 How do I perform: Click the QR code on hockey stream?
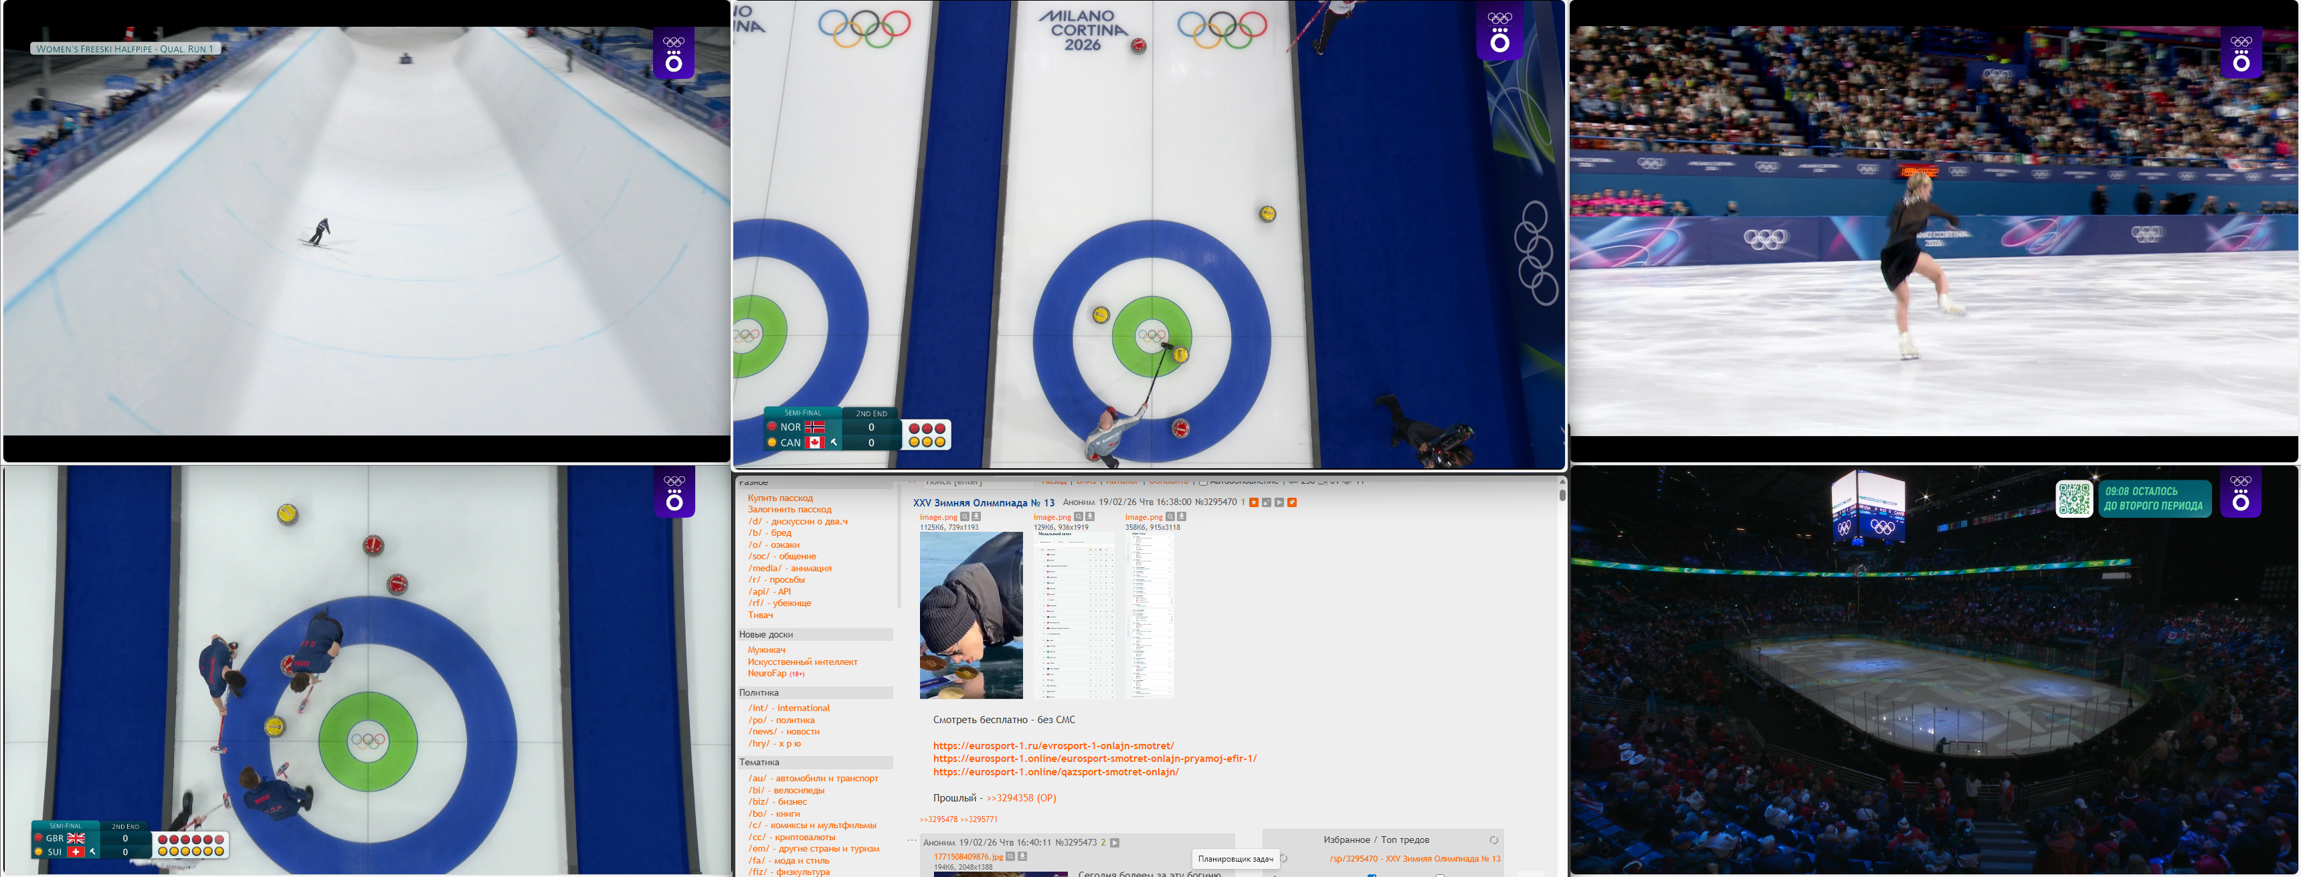pyautogui.click(x=2074, y=498)
